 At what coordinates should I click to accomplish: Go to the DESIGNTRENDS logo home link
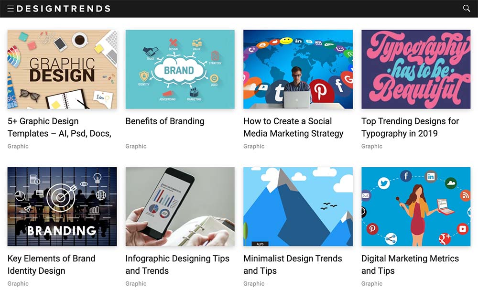64,9
